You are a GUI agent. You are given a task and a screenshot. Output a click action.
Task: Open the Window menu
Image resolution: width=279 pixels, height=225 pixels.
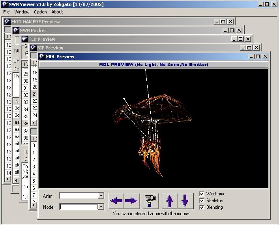(22, 12)
